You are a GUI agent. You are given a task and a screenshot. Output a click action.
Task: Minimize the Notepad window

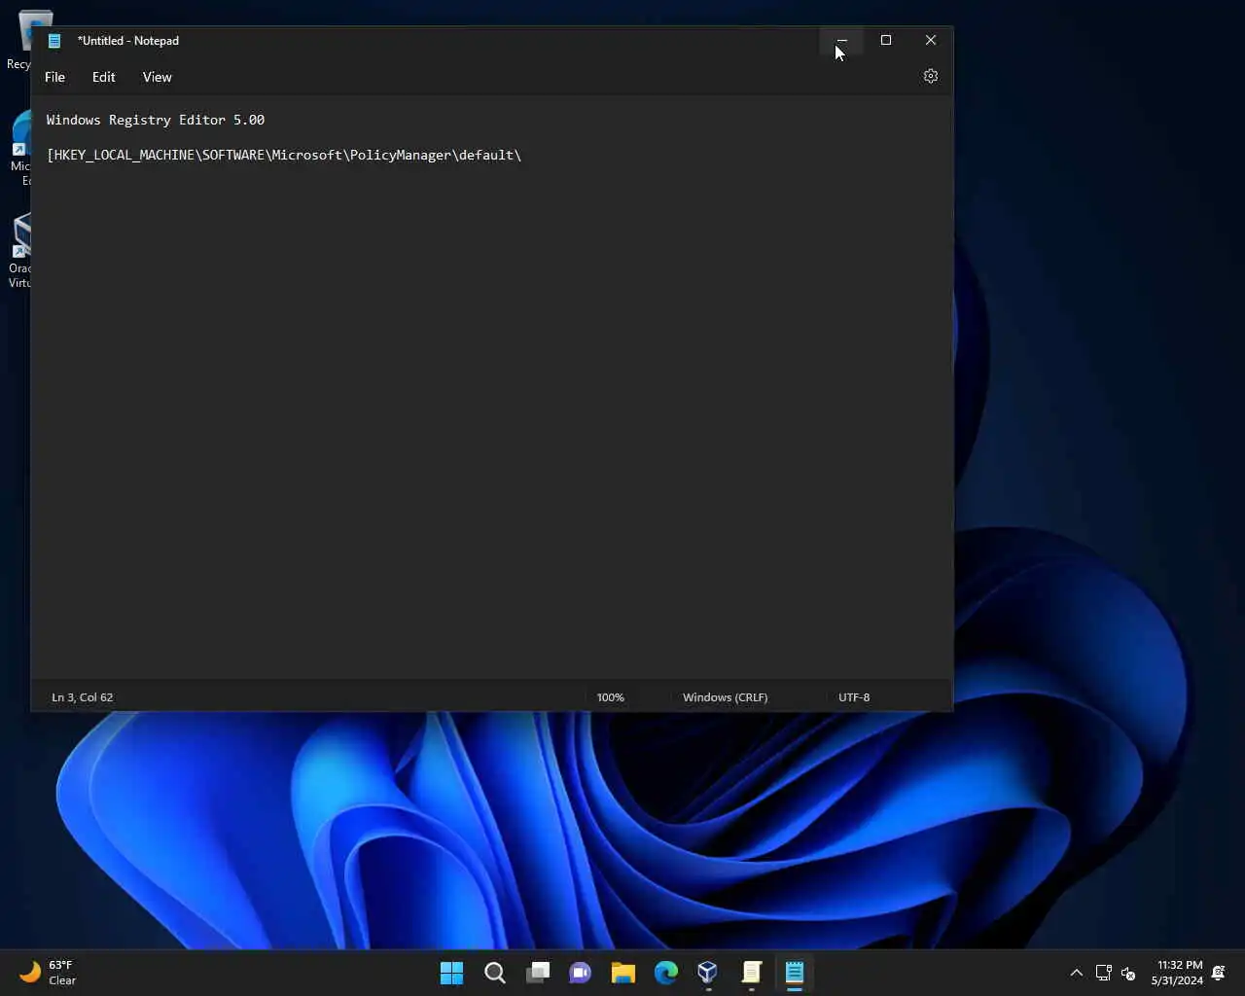click(841, 40)
